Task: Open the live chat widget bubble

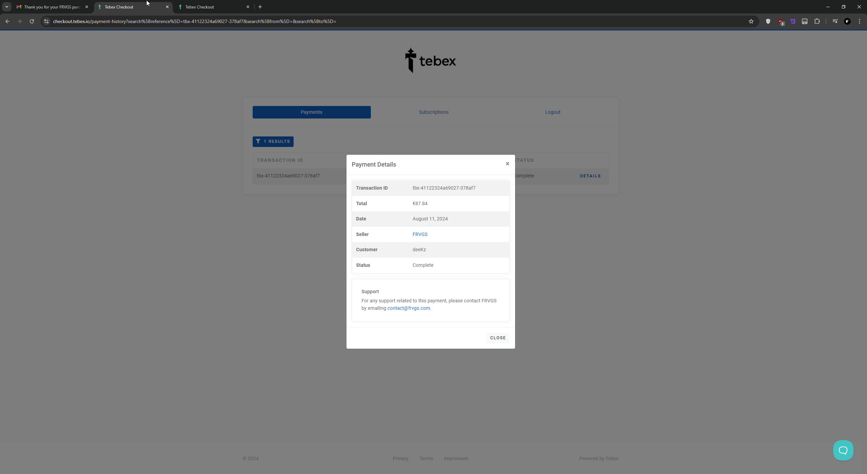Action: [843, 450]
